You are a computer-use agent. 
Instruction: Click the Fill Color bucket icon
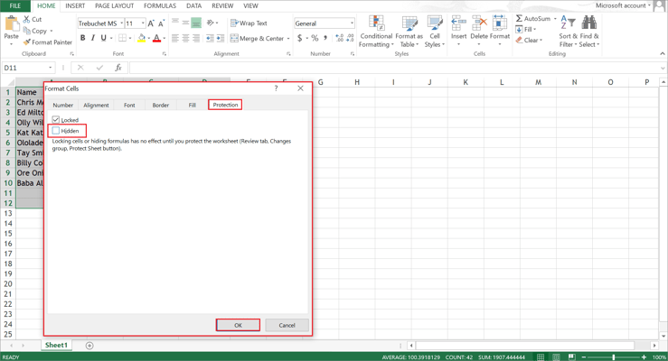click(141, 38)
